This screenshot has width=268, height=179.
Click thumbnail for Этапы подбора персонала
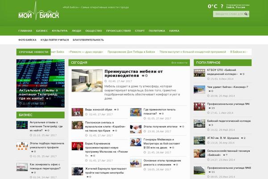pos(22,146)
